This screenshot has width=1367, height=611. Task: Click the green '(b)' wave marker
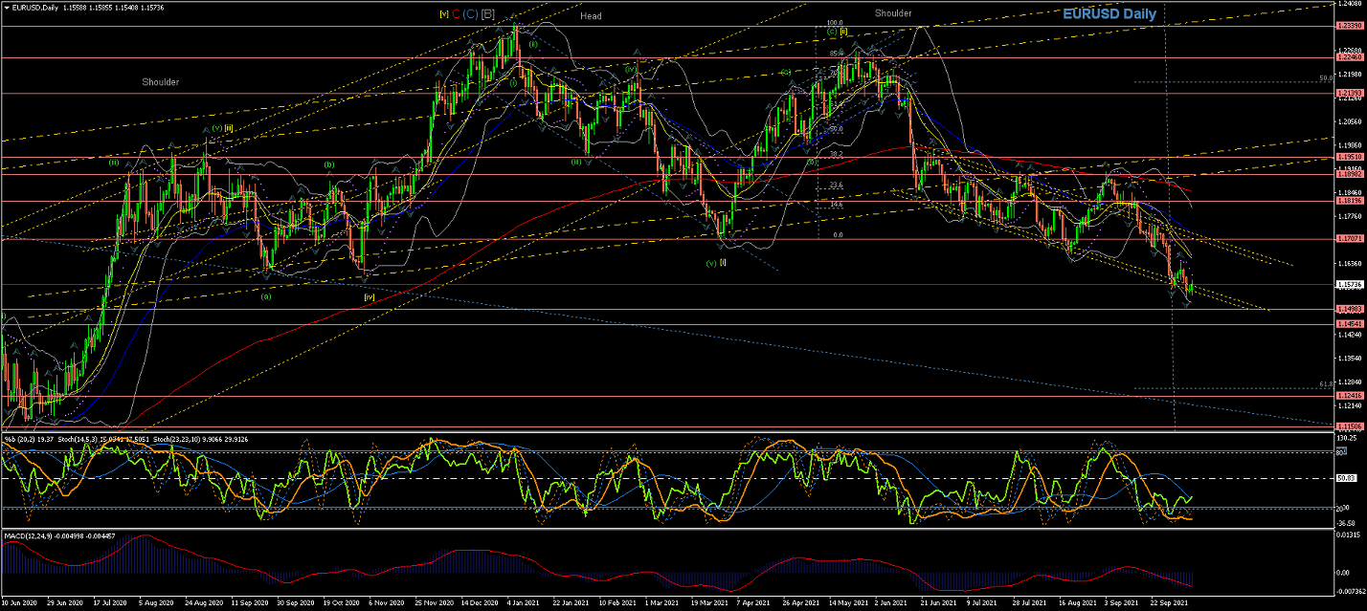pyautogui.click(x=329, y=164)
